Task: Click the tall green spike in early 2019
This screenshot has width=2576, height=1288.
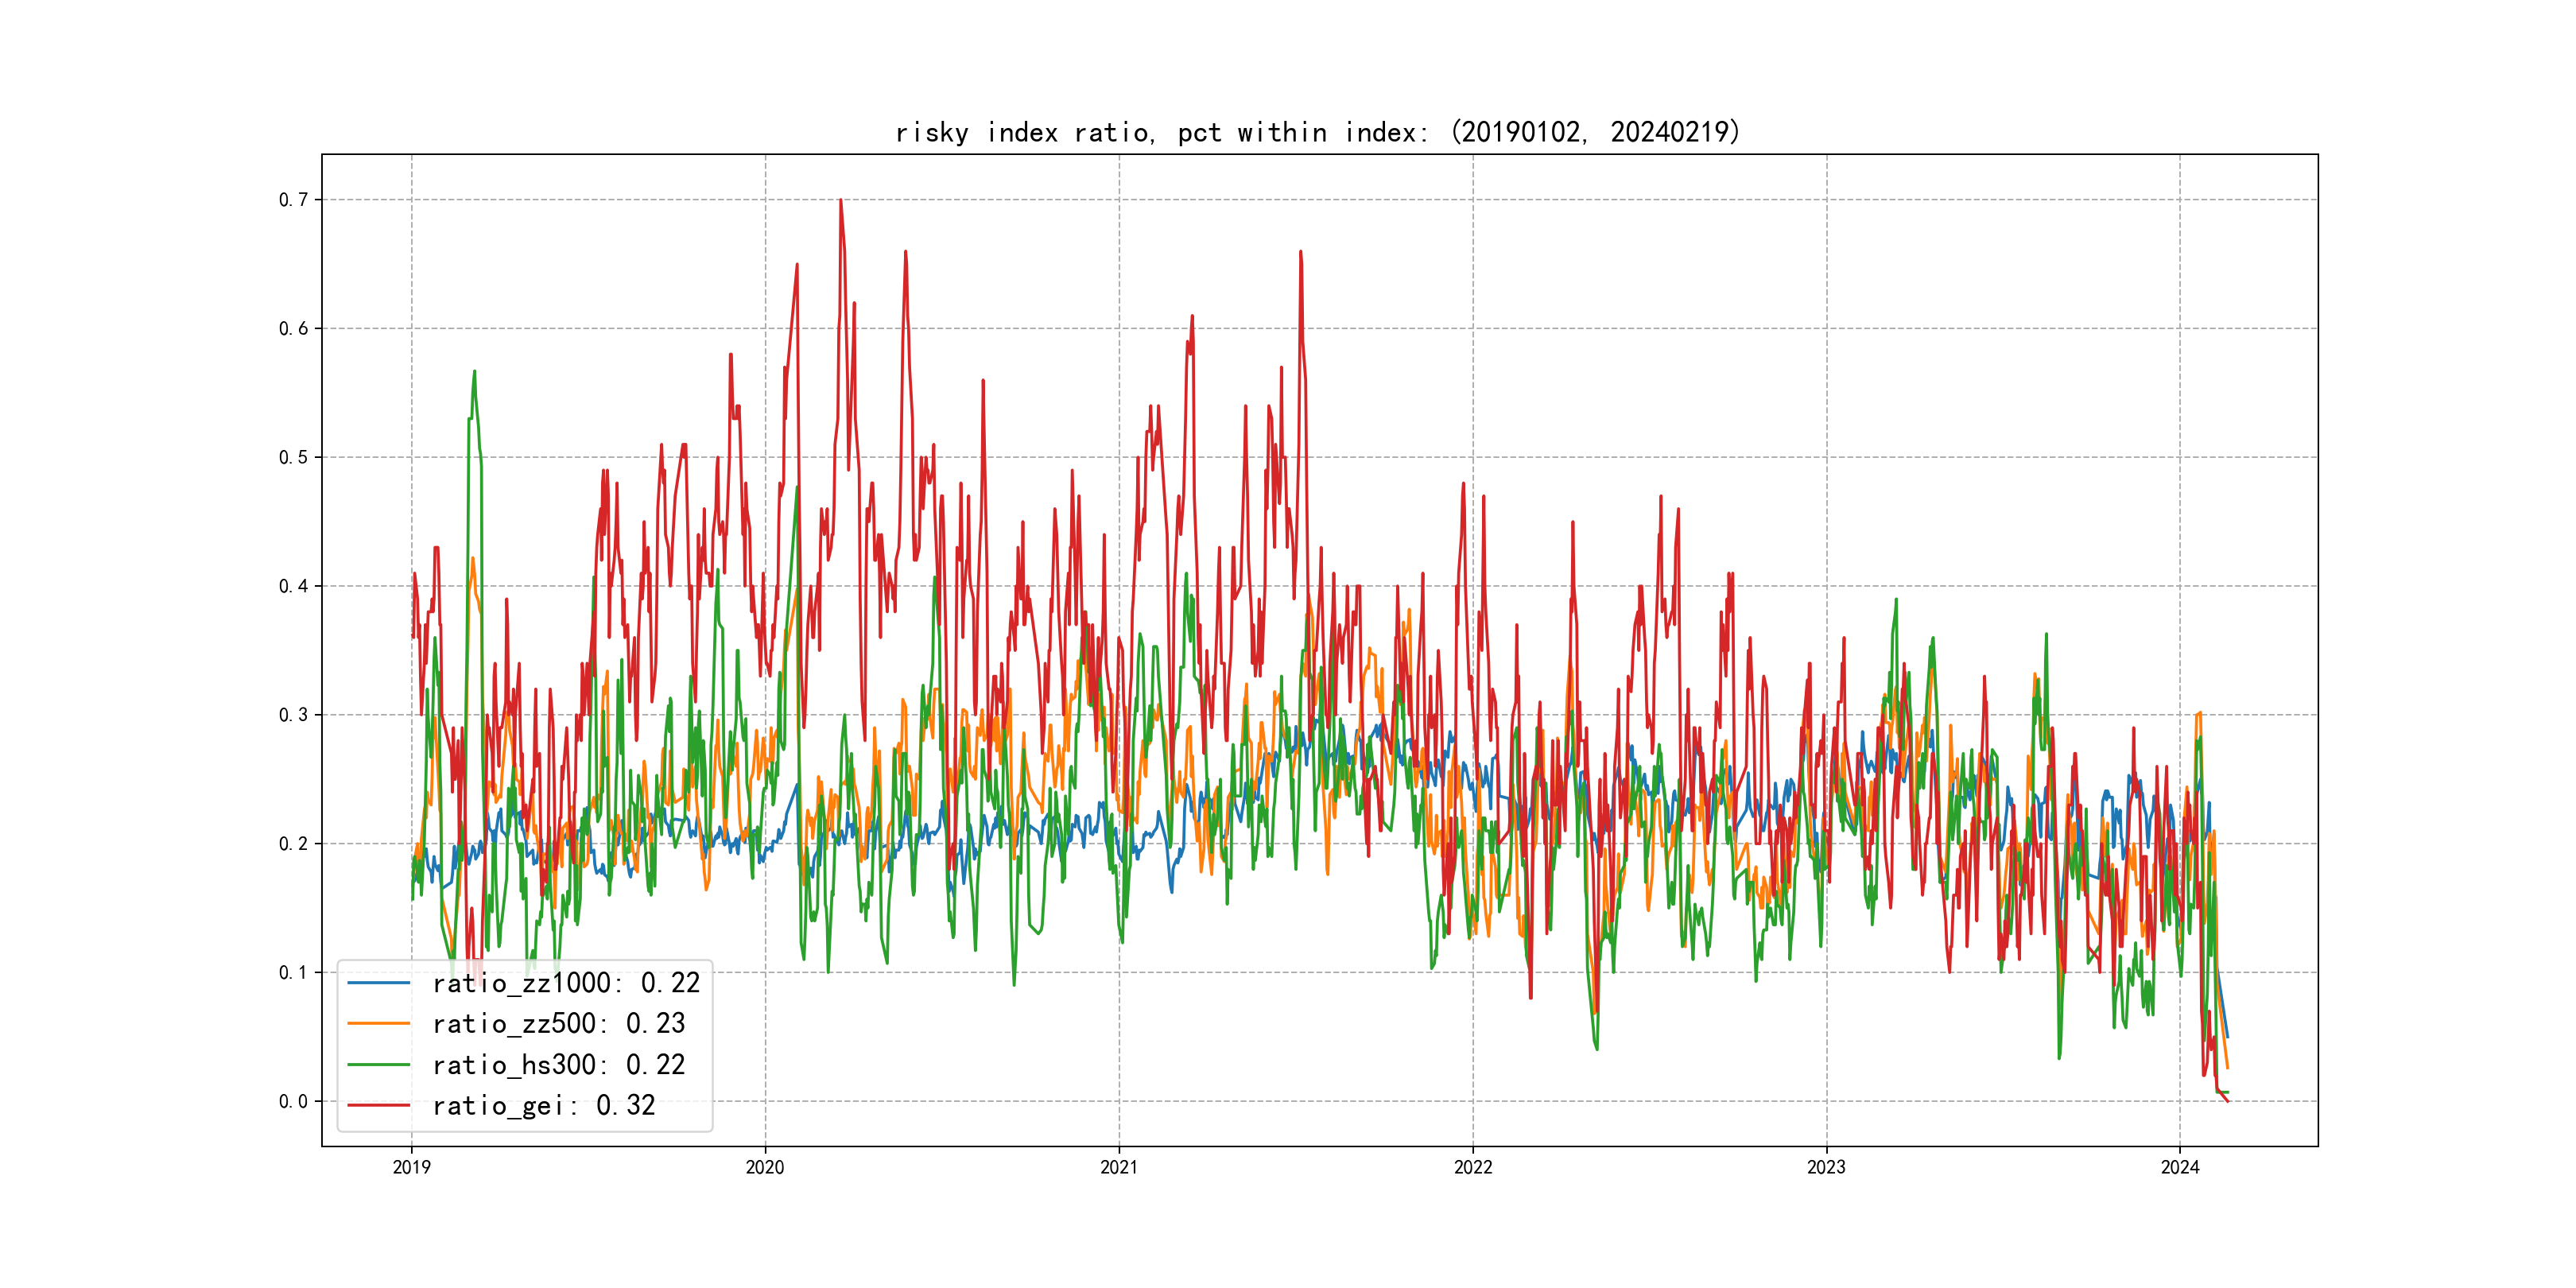Action: (x=474, y=373)
